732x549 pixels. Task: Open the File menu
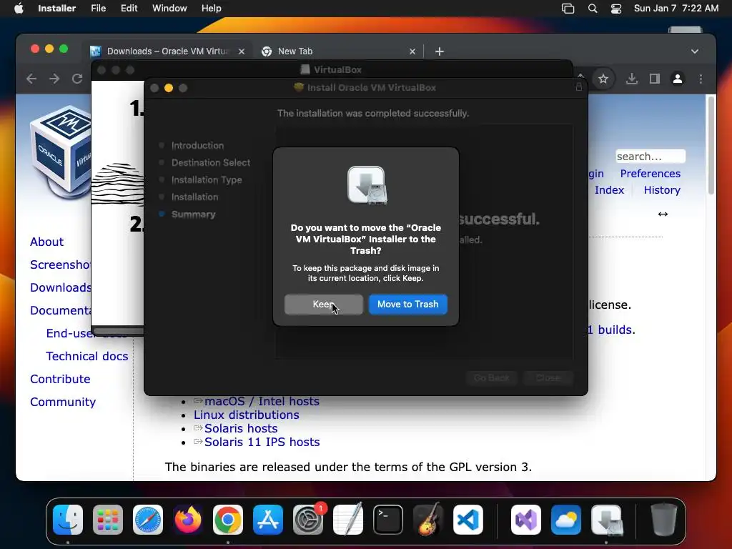(x=98, y=9)
